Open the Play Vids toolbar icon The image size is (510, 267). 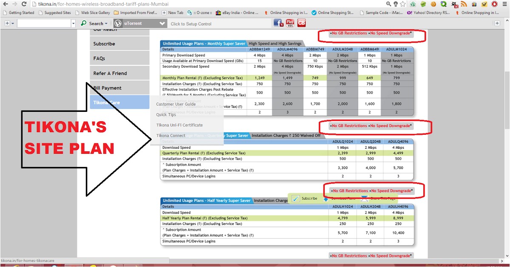(290, 23)
